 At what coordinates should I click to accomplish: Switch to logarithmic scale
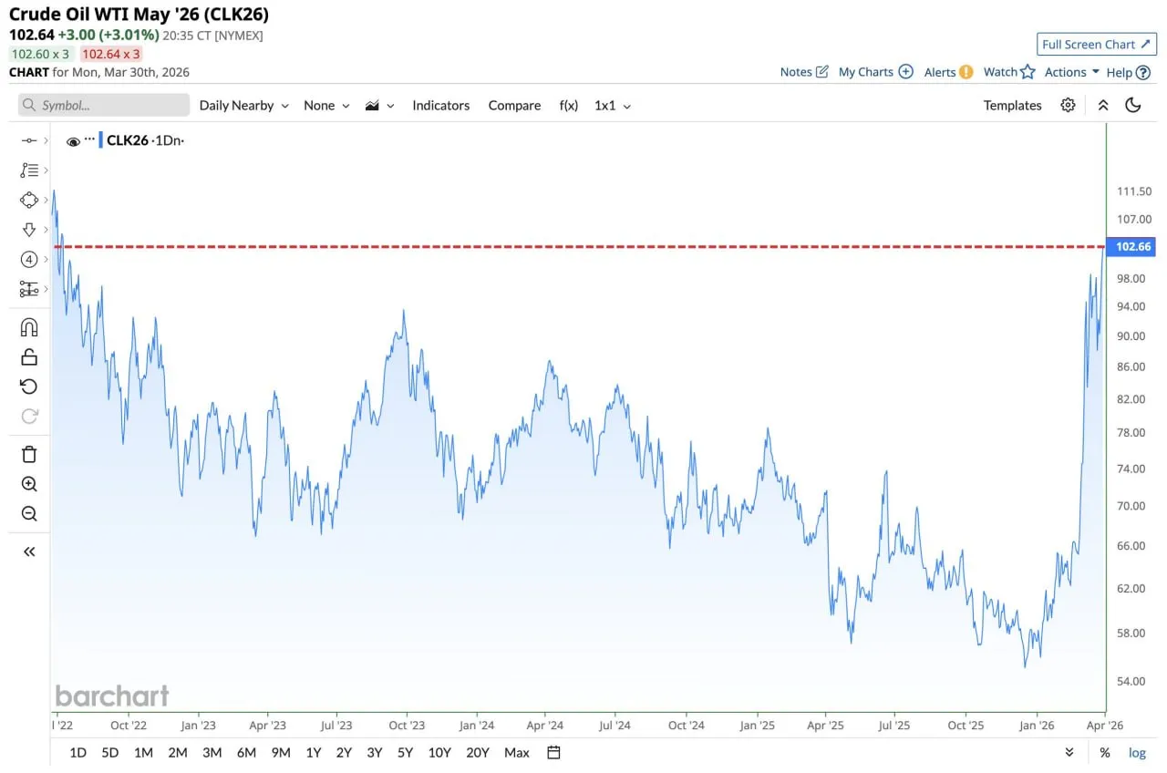1136,753
